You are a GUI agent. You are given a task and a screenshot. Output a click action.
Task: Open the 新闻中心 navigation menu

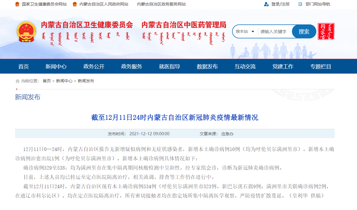pos(56,66)
